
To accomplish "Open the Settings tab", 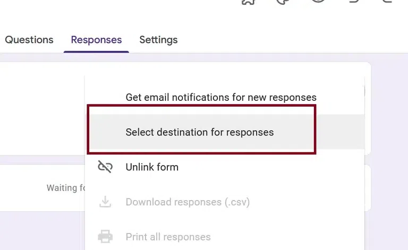I will [x=158, y=40].
